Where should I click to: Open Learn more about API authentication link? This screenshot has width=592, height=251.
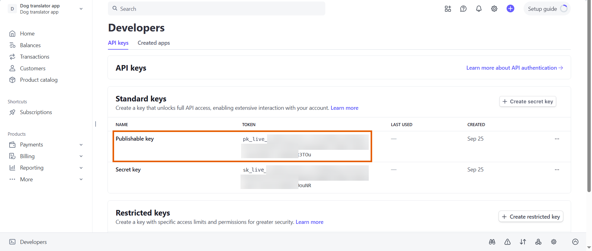pyautogui.click(x=514, y=68)
